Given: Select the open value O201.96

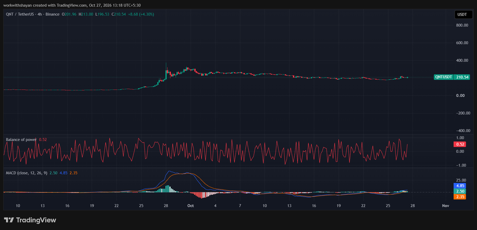Looking at the screenshot, I should coord(68,14).
